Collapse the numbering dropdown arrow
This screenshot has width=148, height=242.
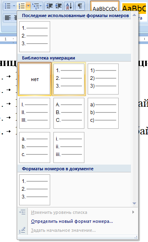[28, 6]
